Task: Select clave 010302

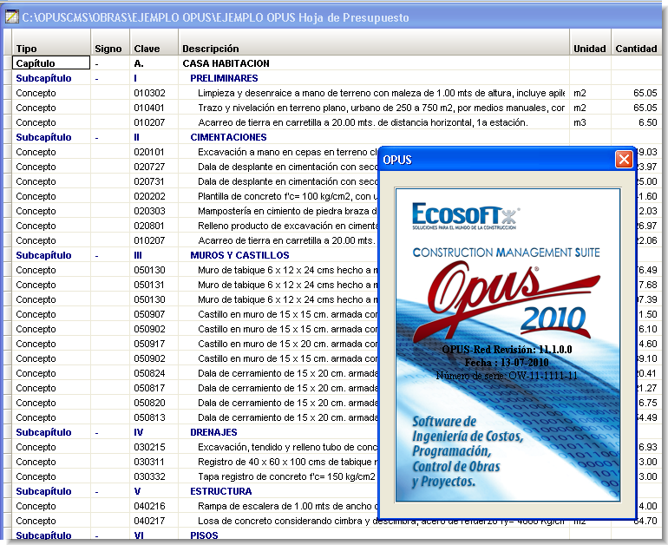Action: tap(149, 93)
